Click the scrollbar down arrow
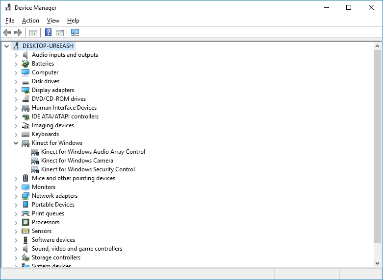Viewport: 383px width, 280px height. click(x=378, y=263)
